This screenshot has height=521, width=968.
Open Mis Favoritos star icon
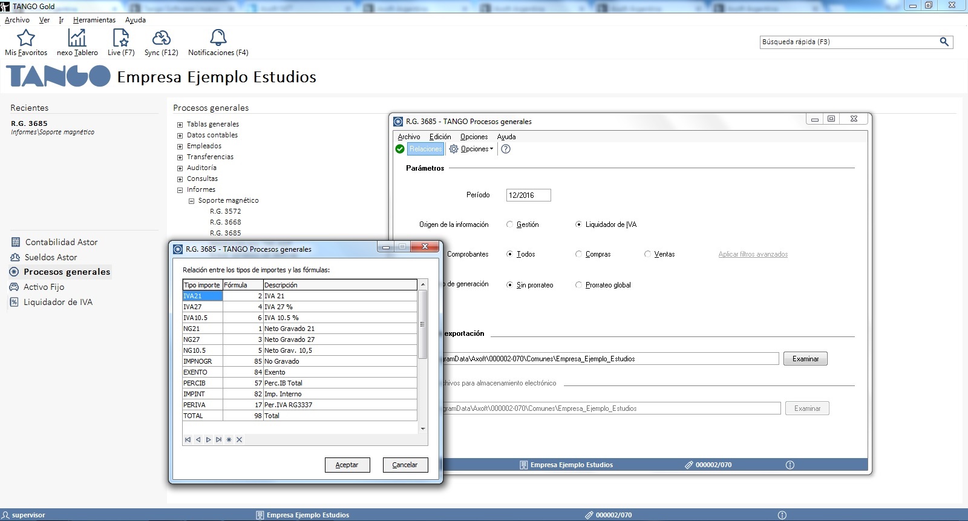(x=25, y=38)
